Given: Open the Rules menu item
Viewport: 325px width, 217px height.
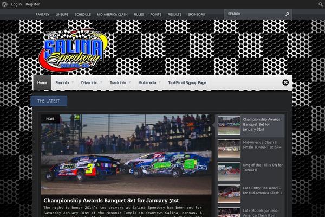Looking at the screenshot, I should tap(139, 14).
